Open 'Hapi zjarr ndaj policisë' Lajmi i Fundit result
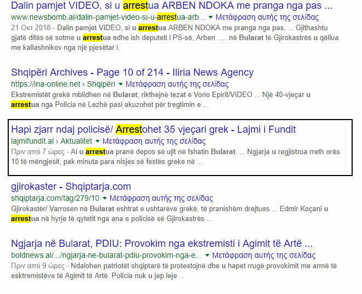Viewport: 362px width, 294px height. tap(153, 129)
